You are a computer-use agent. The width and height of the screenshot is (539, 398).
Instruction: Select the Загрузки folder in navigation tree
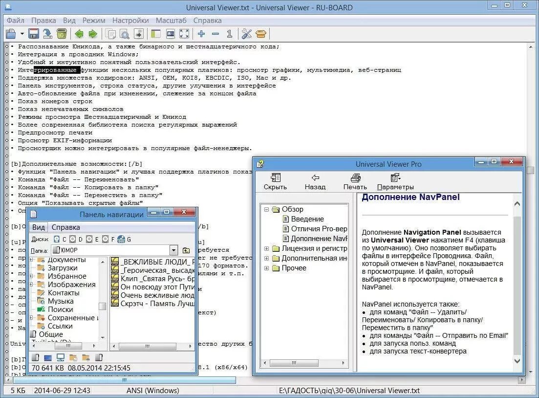click(62, 268)
